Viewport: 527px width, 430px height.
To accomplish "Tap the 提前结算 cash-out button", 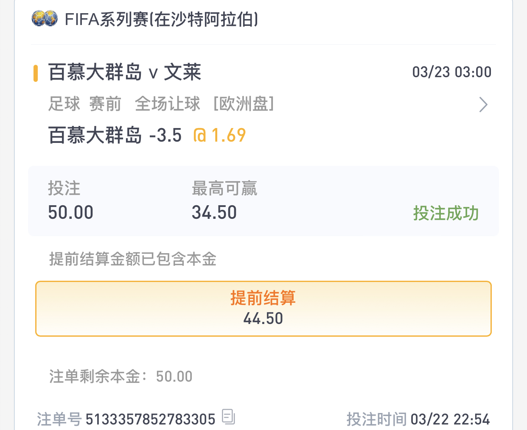I will [x=263, y=309].
